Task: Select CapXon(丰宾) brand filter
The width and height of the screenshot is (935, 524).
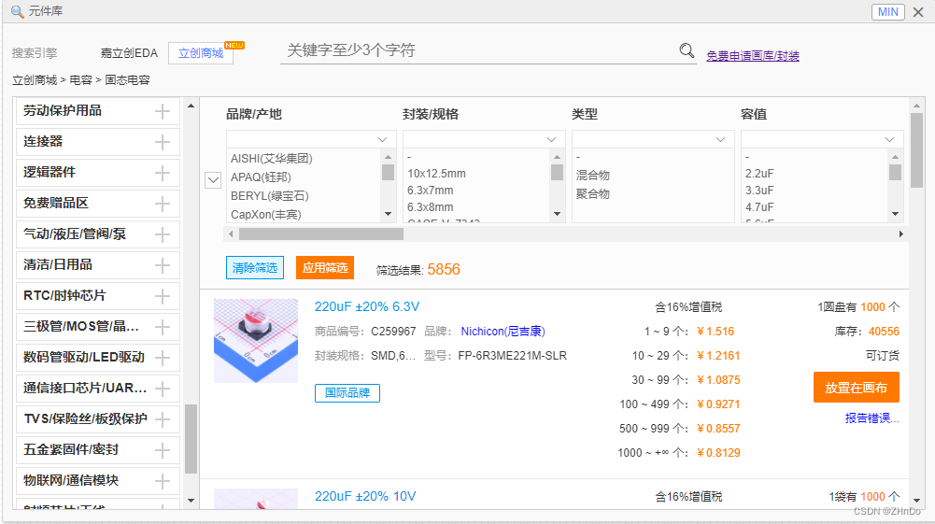Action: 266,214
